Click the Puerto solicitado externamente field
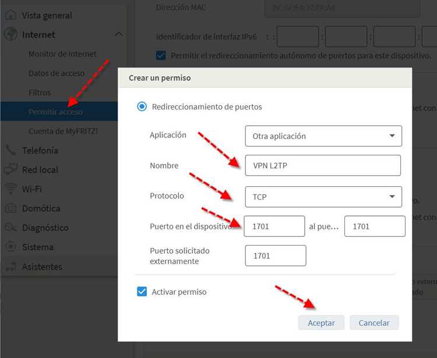The width and height of the screenshot is (437, 358). (x=276, y=256)
